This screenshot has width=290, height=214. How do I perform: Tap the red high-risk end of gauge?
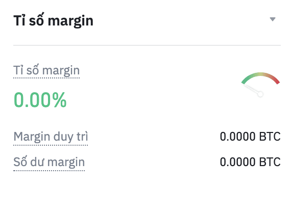[x=275, y=79]
